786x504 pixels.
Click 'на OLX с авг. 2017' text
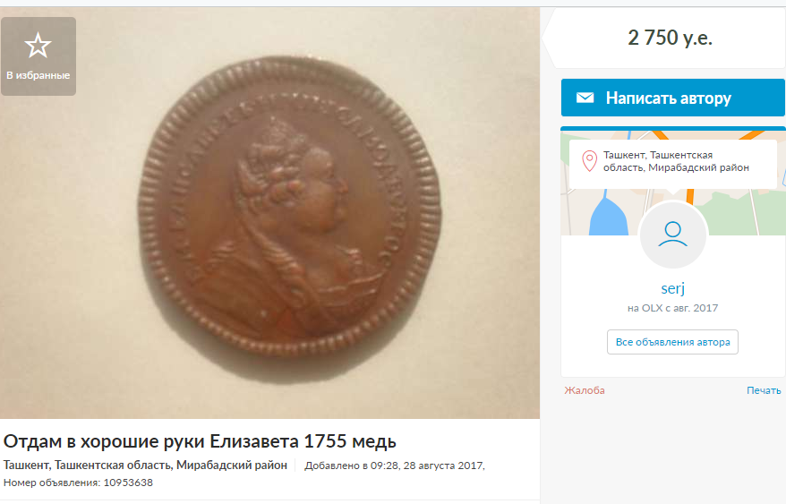point(672,308)
